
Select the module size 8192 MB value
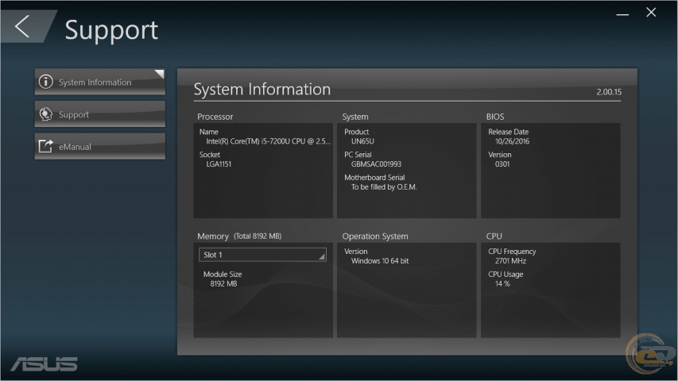[223, 284]
